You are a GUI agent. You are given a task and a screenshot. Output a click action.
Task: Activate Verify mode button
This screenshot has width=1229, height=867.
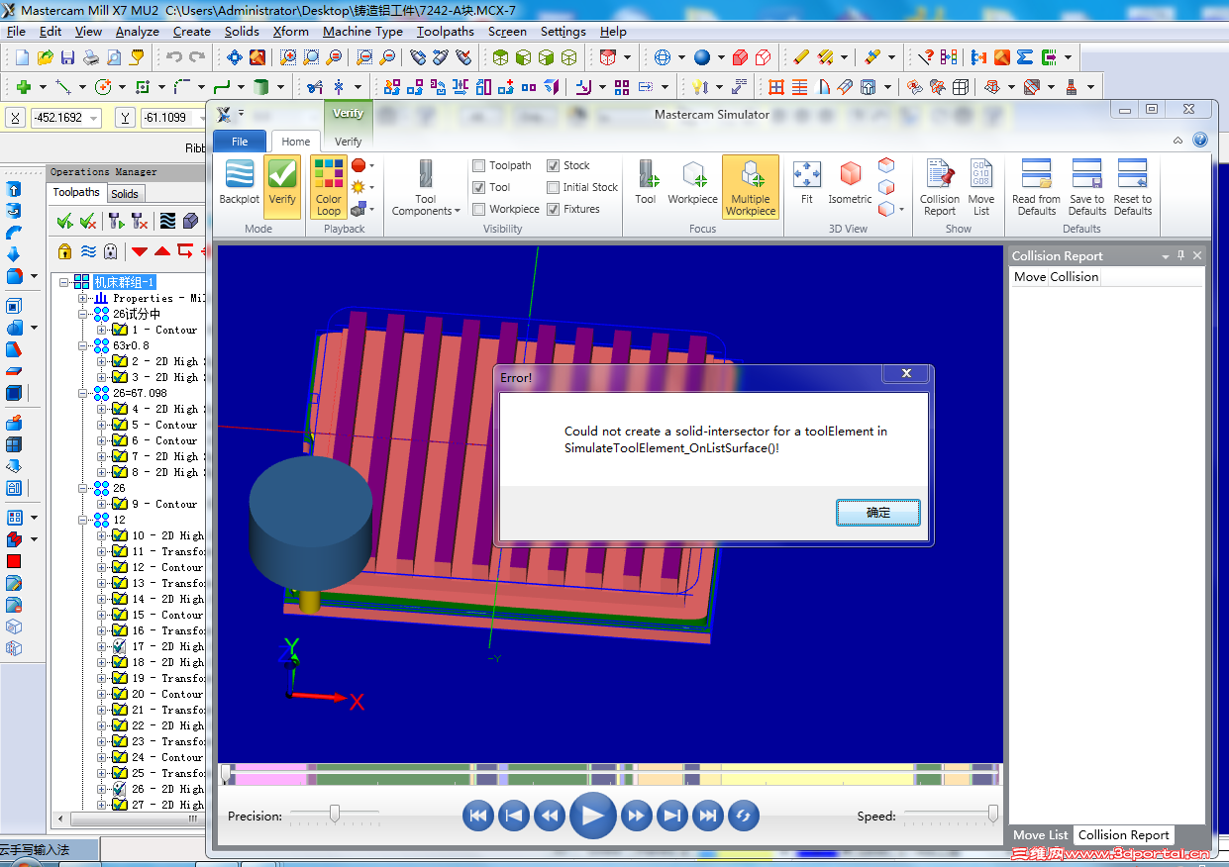coord(282,186)
